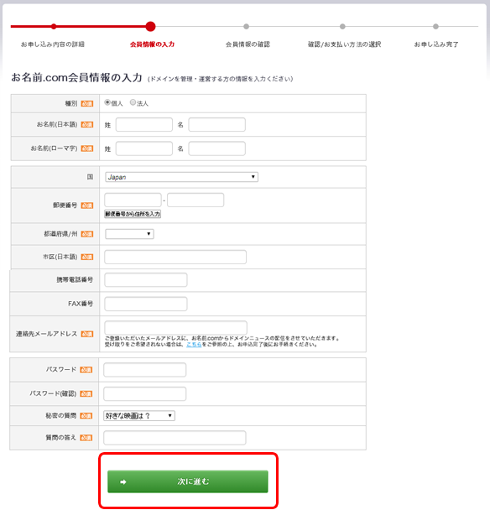This screenshot has width=490, height=510.
Task: Click the green 次に進む button
Action: [188, 481]
